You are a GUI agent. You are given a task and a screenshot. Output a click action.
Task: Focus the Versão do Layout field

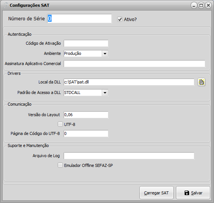(86, 115)
